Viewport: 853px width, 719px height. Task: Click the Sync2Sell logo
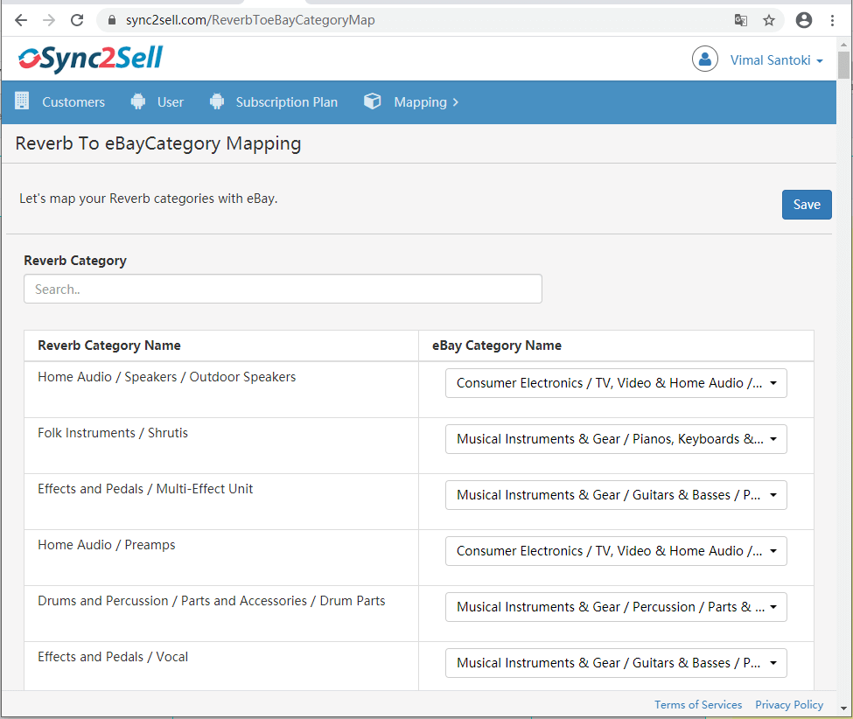(90, 59)
